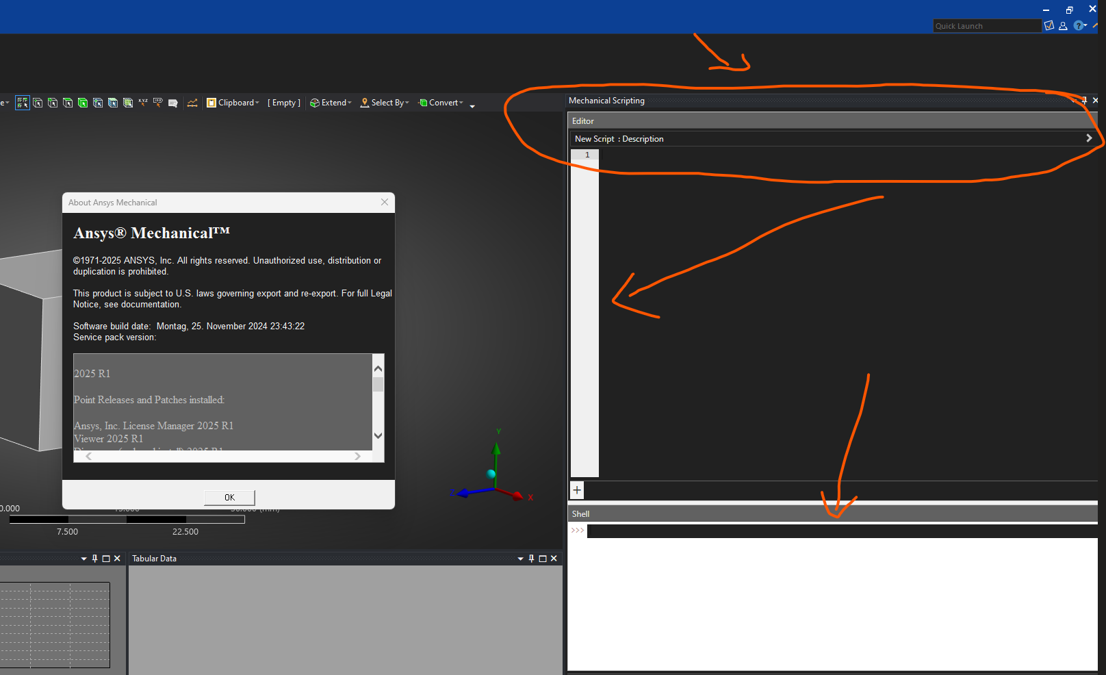This screenshot has height=675, width=1106.
Task: Click the orange chart line toolbar icon
Action: pos(192,103)
